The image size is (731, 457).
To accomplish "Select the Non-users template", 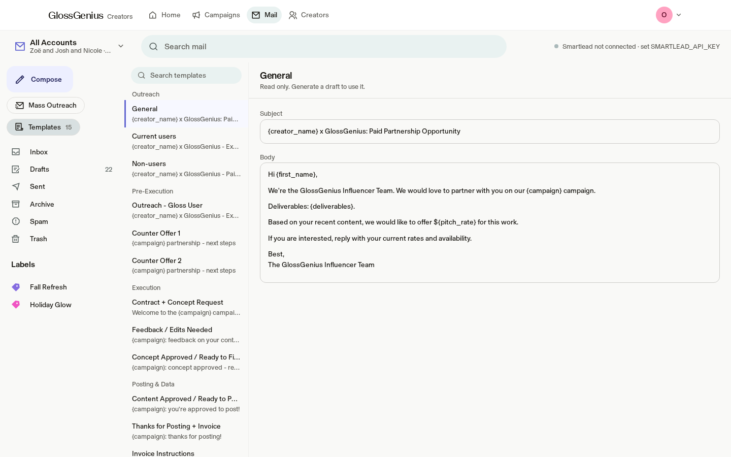I will coord(186,169).
